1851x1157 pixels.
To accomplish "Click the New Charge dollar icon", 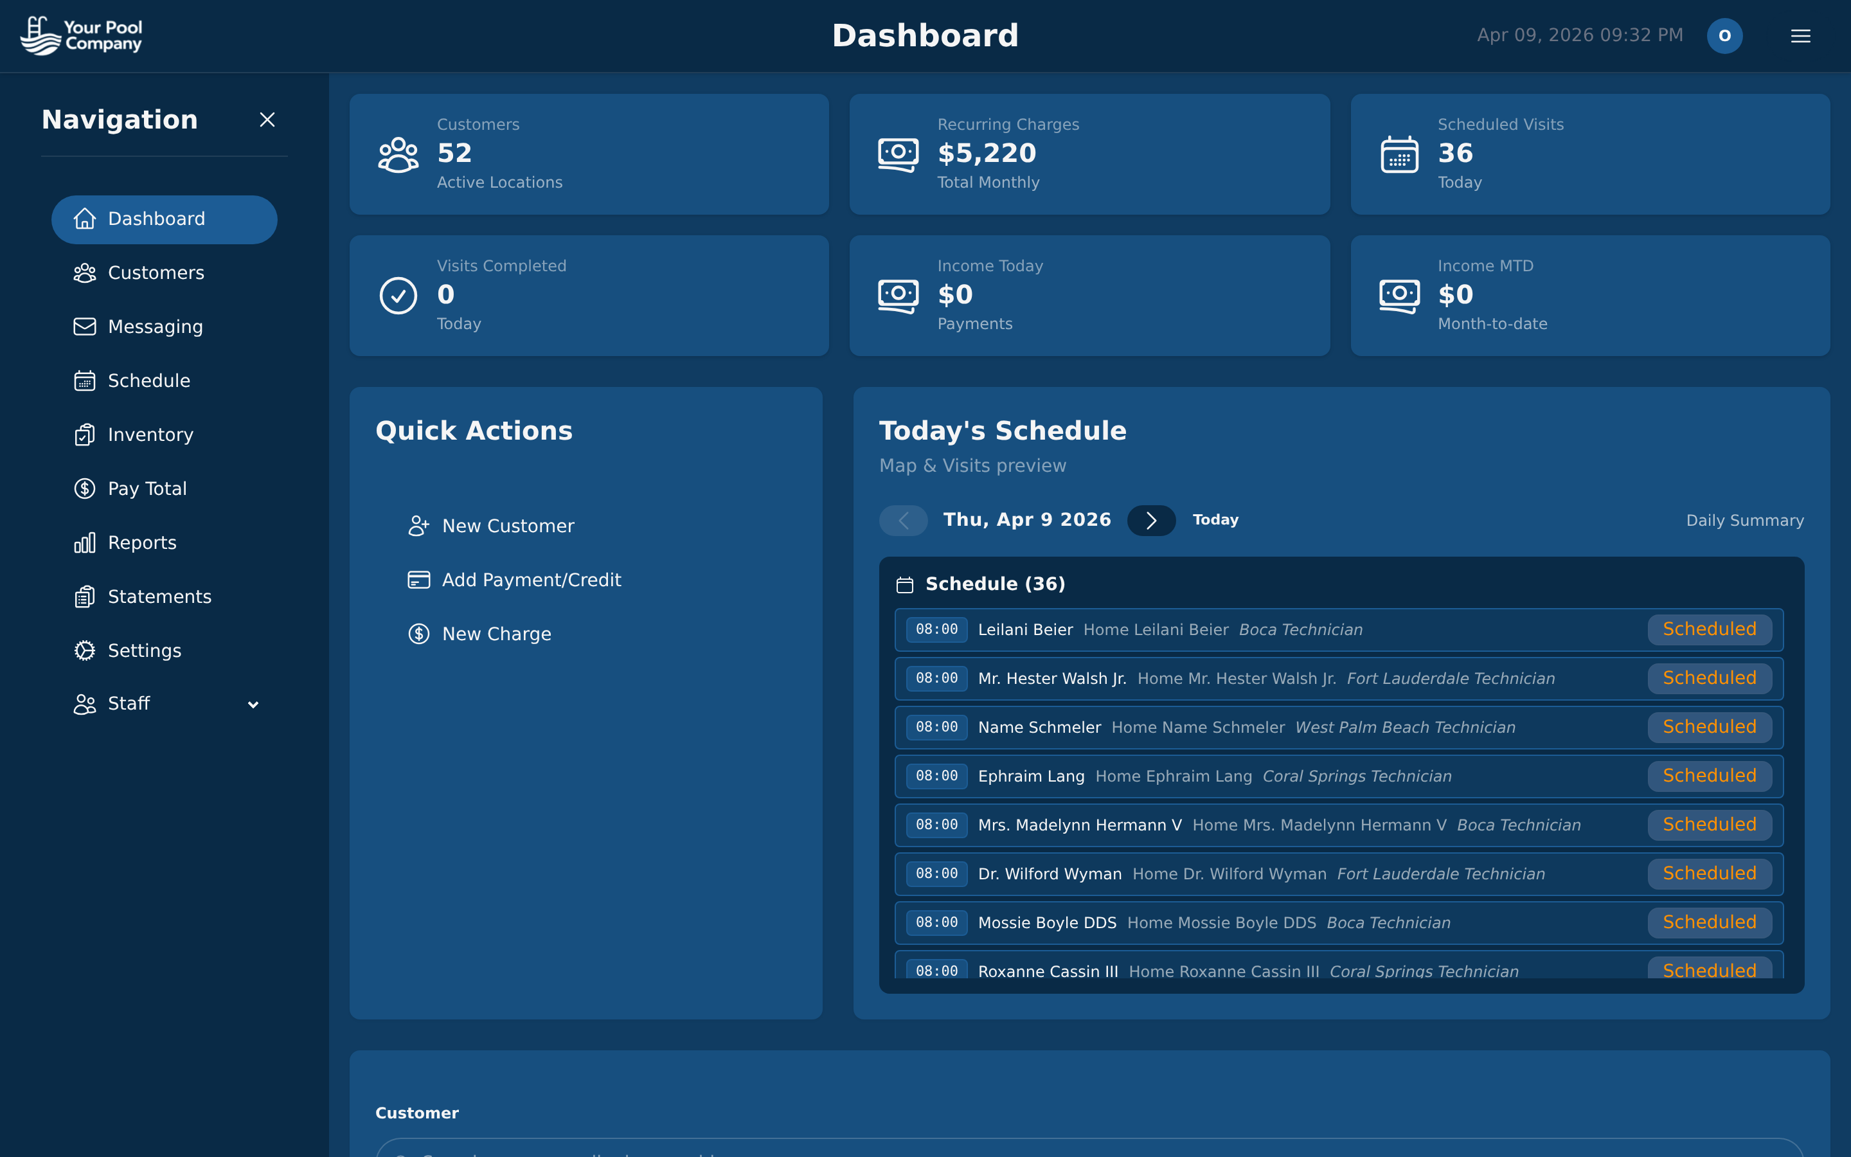I will pos(419,634).
